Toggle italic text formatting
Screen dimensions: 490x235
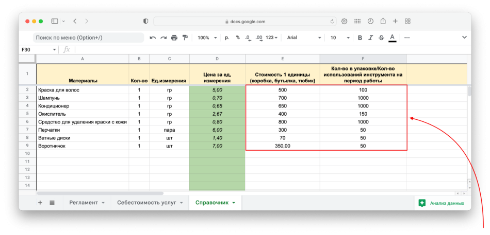[370, 38]
